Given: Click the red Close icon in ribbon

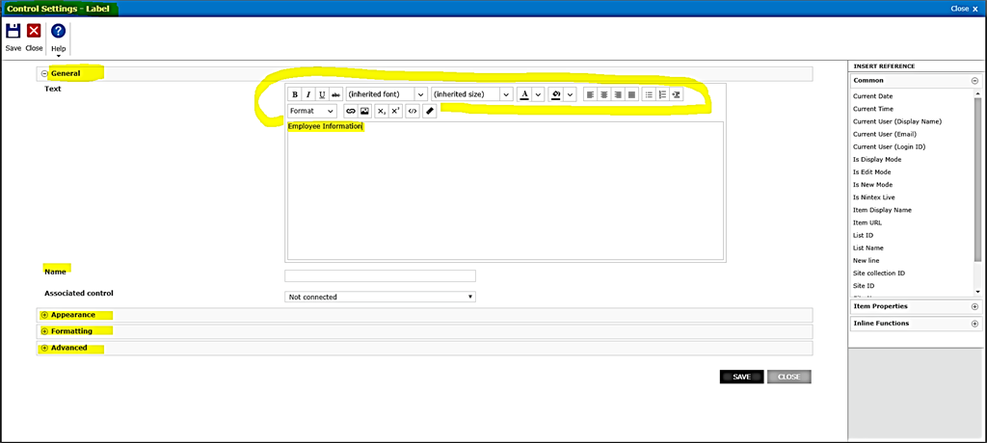Looking at the screenshot, I should [34, 31].
